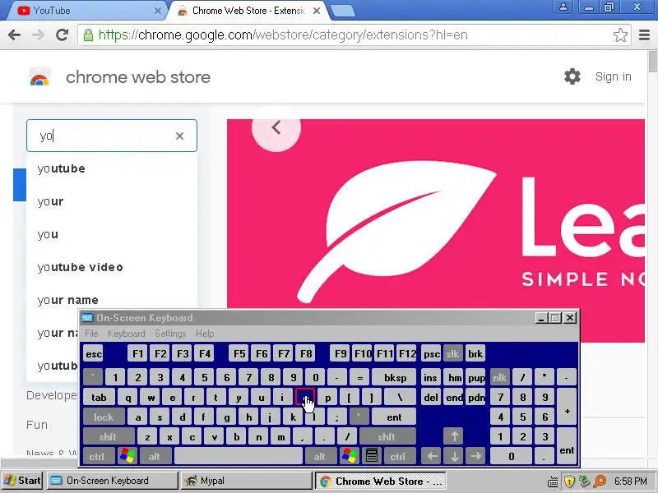Toggle the right shft key
Viewport: 658px width, 493px height.
pos(386,436)
